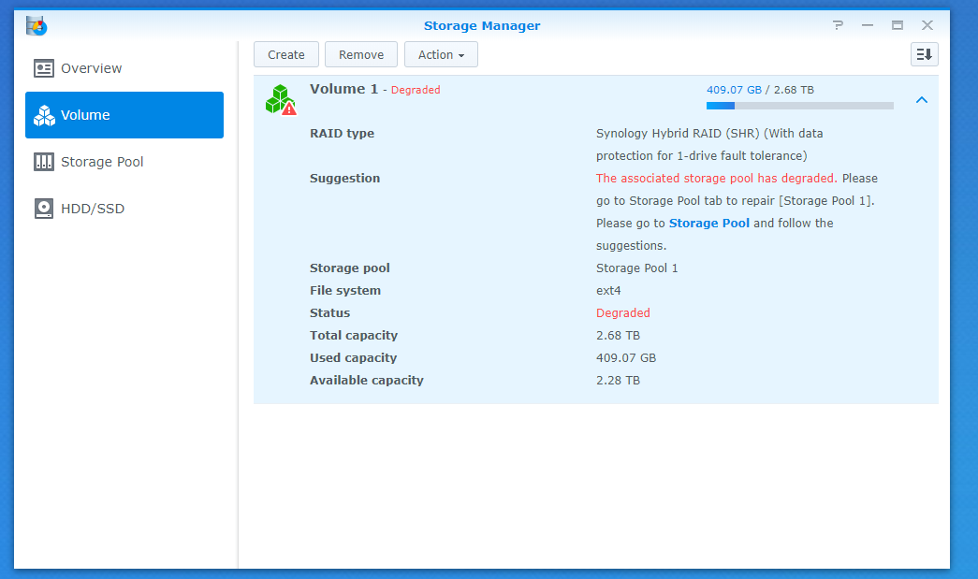Image resolution: width=978 pixels, height=579 pixels.
Task: Click the Available capacity 2.28 TB value
Action: pos(618,380)
